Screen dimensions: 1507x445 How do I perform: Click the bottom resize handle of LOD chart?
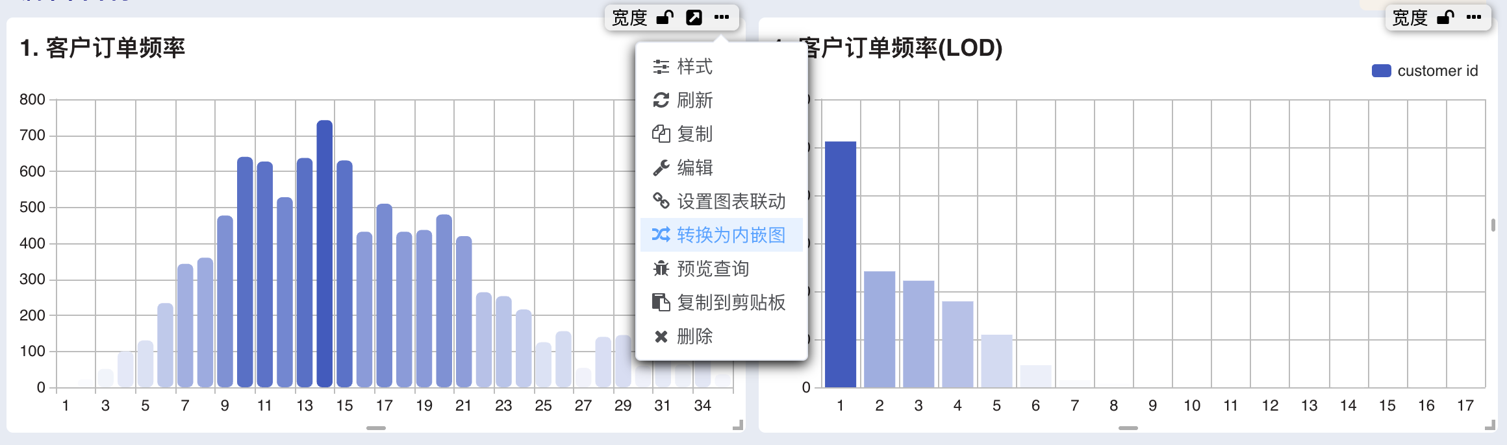1128,428
